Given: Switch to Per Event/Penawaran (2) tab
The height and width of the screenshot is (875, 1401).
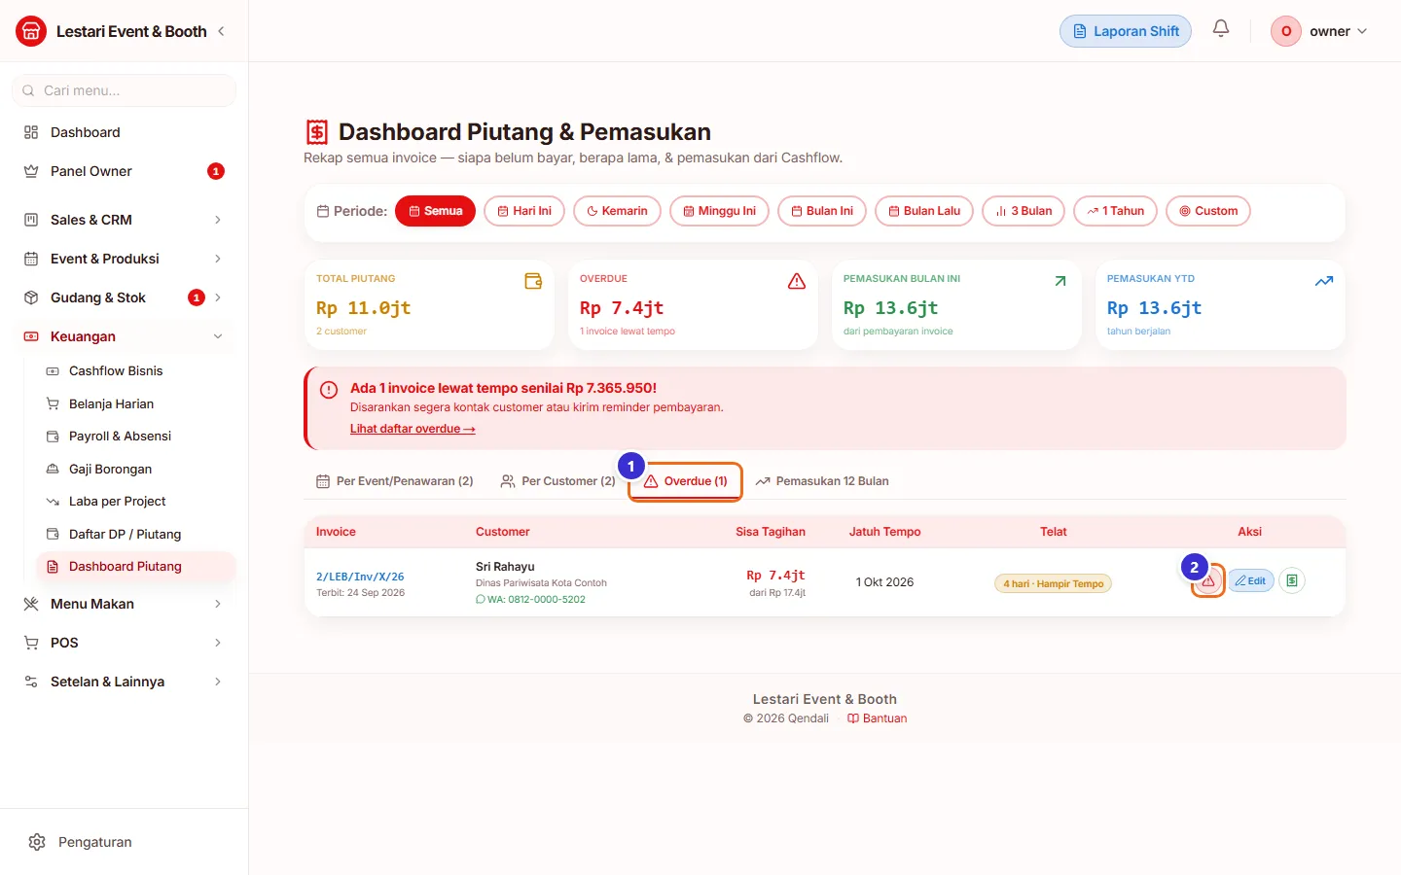Looking at the screenshot, I should (x=395, y=481).
